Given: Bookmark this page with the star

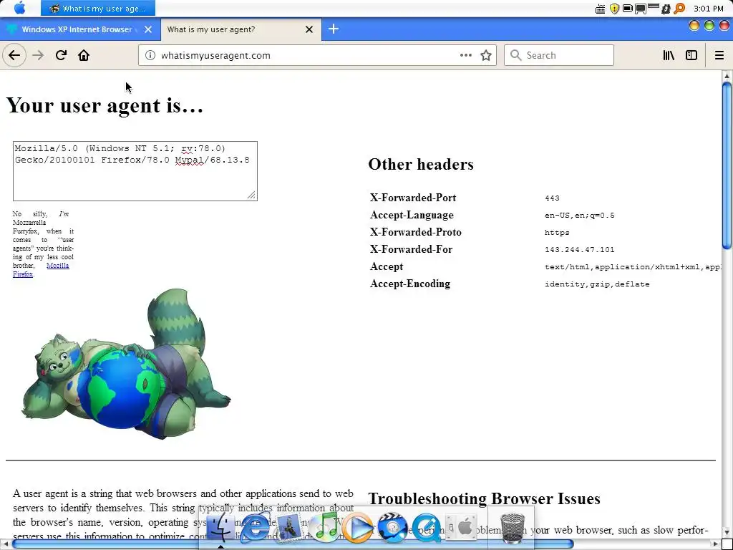Looking at the screenshot, I should 486,55.
